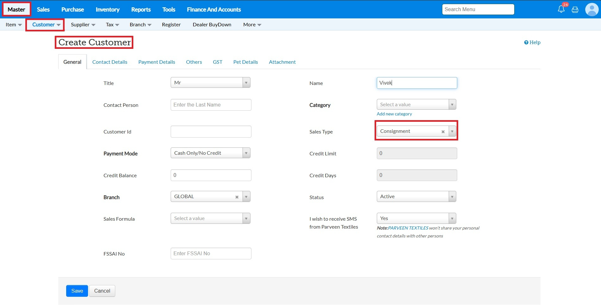Open the notifications bell icon
Screen dimensions: 601x305
(561, 9)
